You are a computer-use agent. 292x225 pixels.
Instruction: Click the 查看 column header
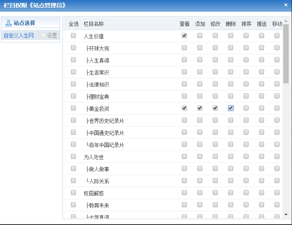point(184,24)
